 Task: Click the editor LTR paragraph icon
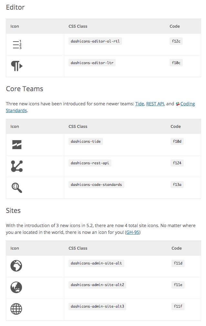(x=17, y=66)
